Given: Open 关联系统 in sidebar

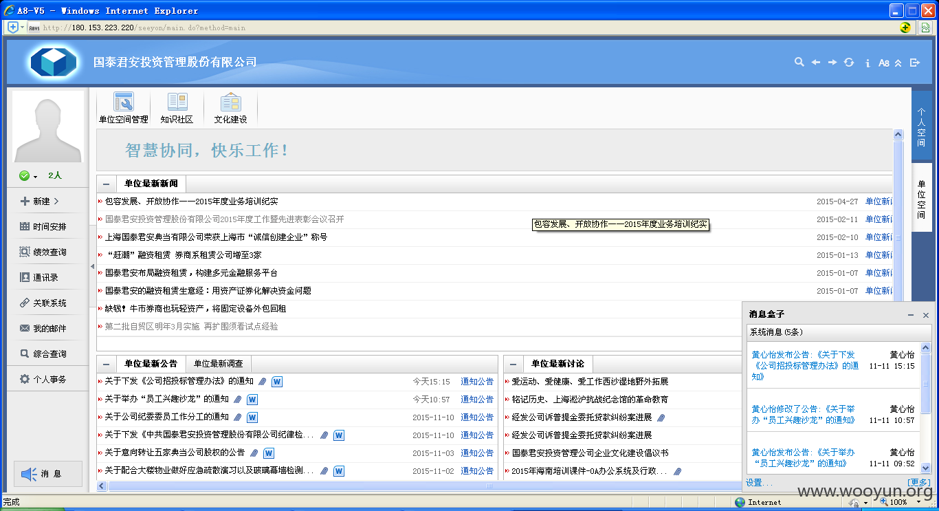Looking at the screenshot, I should pyautogui.click(x=45, y=303).
